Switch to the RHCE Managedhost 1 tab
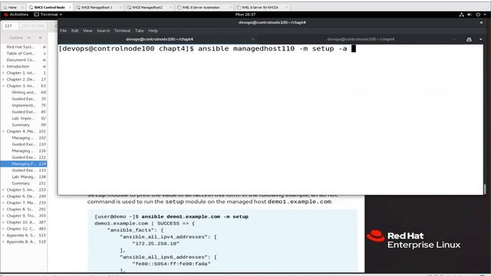Image resolution: width=491 pixels, height=276 pixels. point(97,7)
